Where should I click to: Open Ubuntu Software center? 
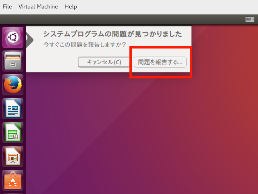tap(13, 180)
